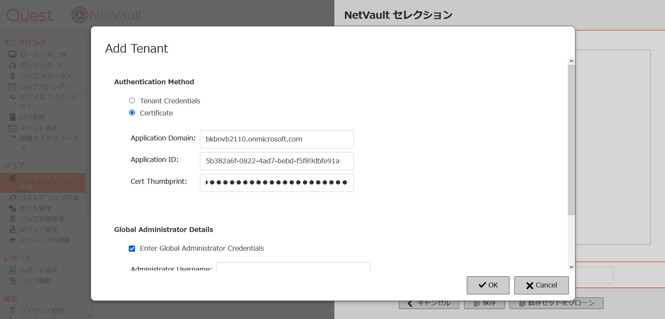665x319 pixels.
Task: Click the ストレージの調査 text
Action: (45, 240)
